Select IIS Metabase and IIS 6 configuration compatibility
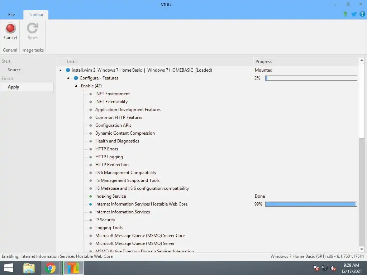This screenshot has width=367, height=275. pyautogui.click(x=142, y=188)
